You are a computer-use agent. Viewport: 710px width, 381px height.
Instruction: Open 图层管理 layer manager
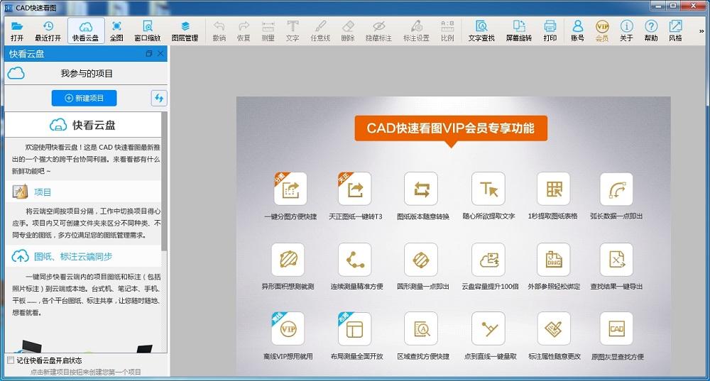[185, 31]
